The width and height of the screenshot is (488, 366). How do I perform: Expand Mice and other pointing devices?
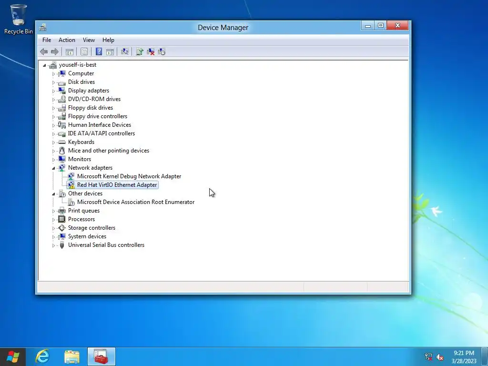[x=53, y=151]
